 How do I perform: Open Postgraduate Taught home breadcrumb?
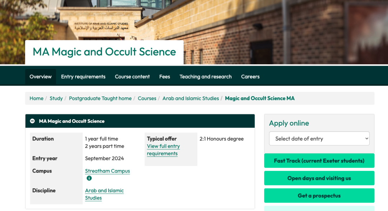coord(100,98)
